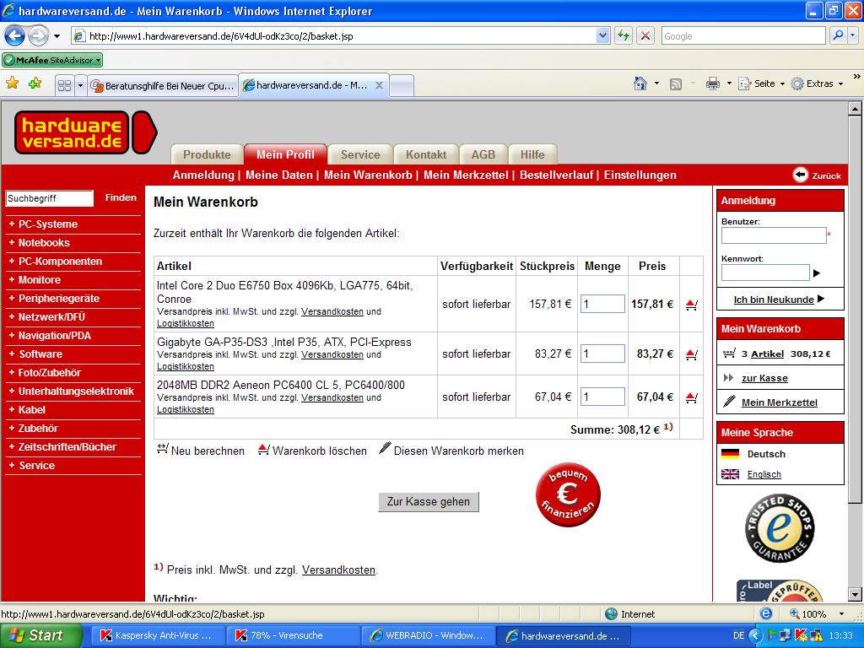Click the IE Home toolbar icon

pyautogui.click(x=640, y=84)
